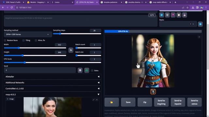The width and height of the screenshot is (209, 117).
Task: Switch to the Lexica tab
Action: 62,2
